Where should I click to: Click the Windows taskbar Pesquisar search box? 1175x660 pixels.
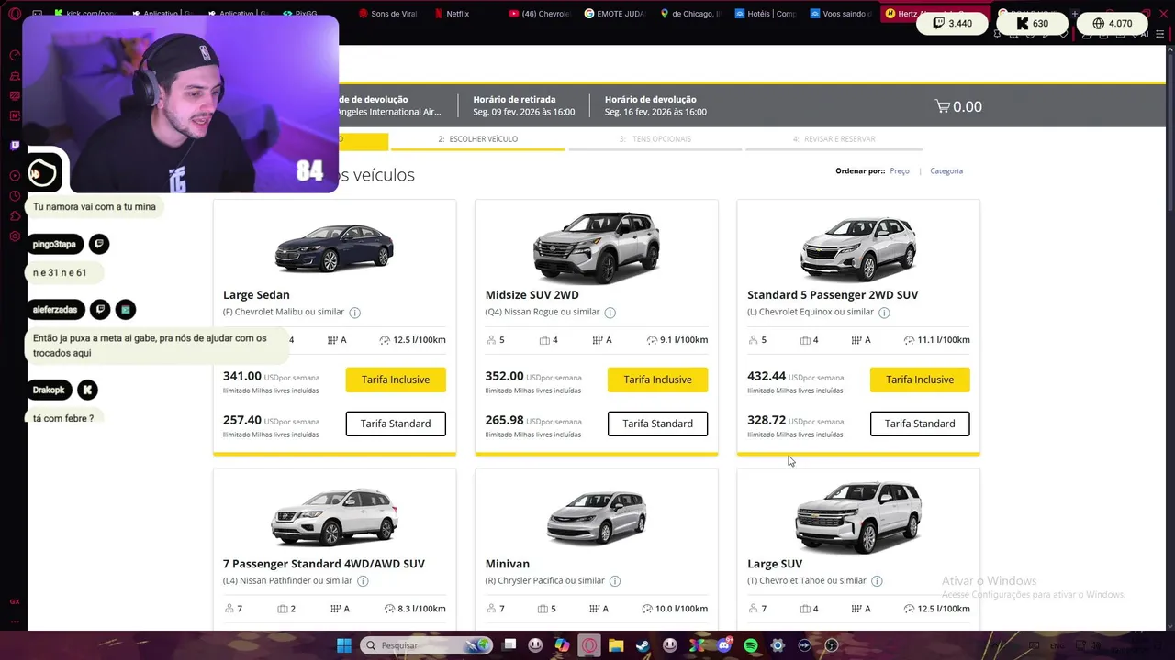(x=425, y=645)
